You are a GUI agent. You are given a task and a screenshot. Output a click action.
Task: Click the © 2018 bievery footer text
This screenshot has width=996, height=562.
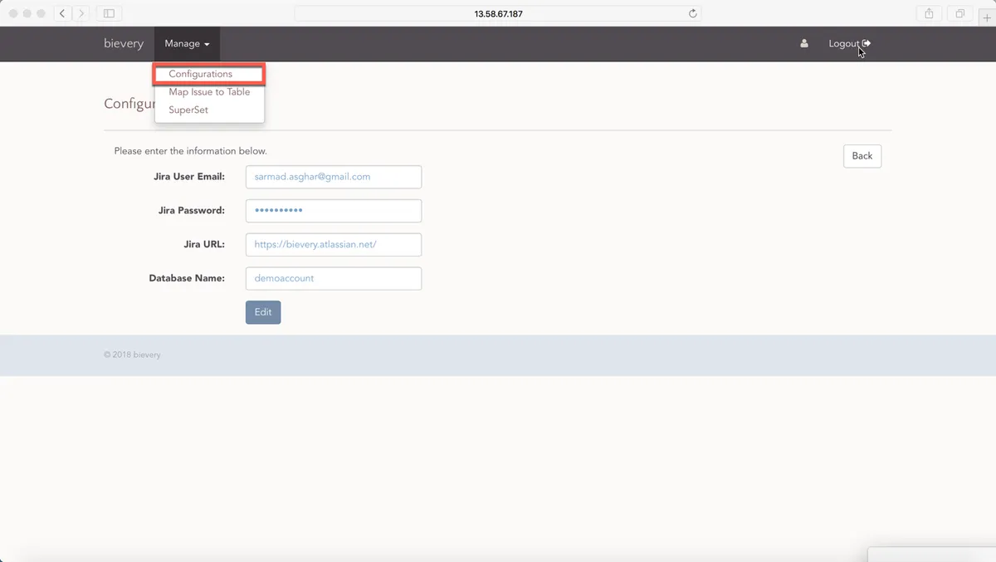click(132, 354)
